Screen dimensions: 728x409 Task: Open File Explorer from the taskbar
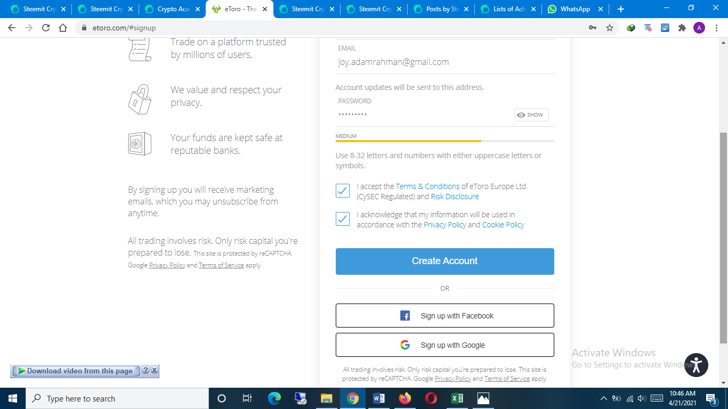(326, 398)
